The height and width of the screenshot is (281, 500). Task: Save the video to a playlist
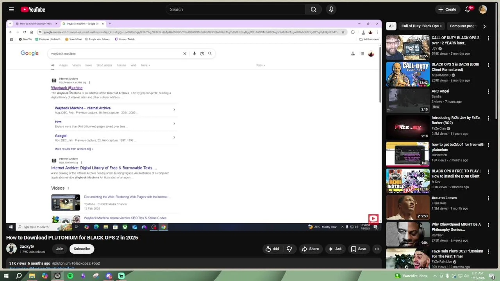click(x=358, y=249)
